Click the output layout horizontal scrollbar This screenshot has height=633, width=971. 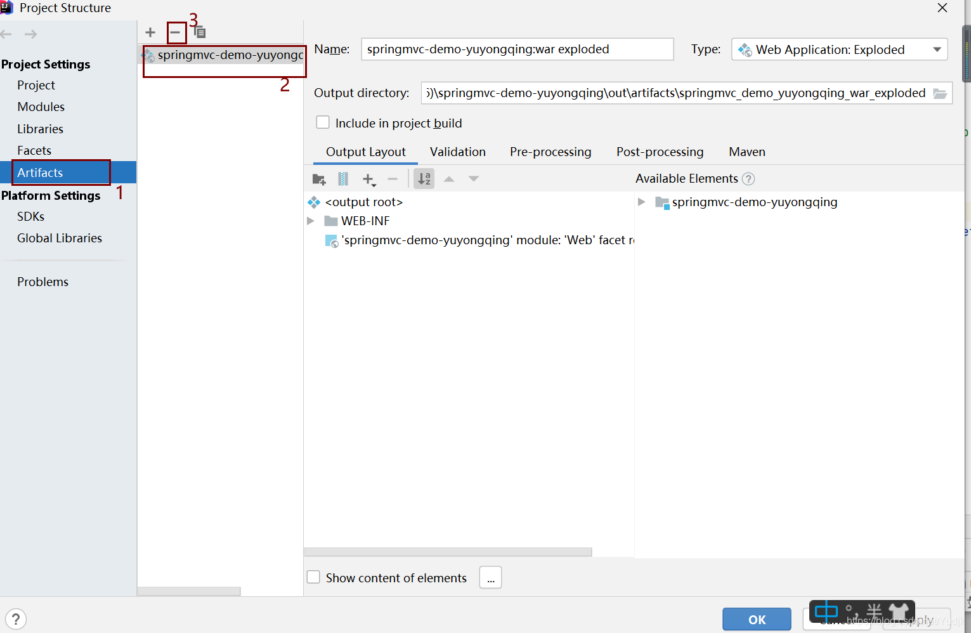(448, 552)
